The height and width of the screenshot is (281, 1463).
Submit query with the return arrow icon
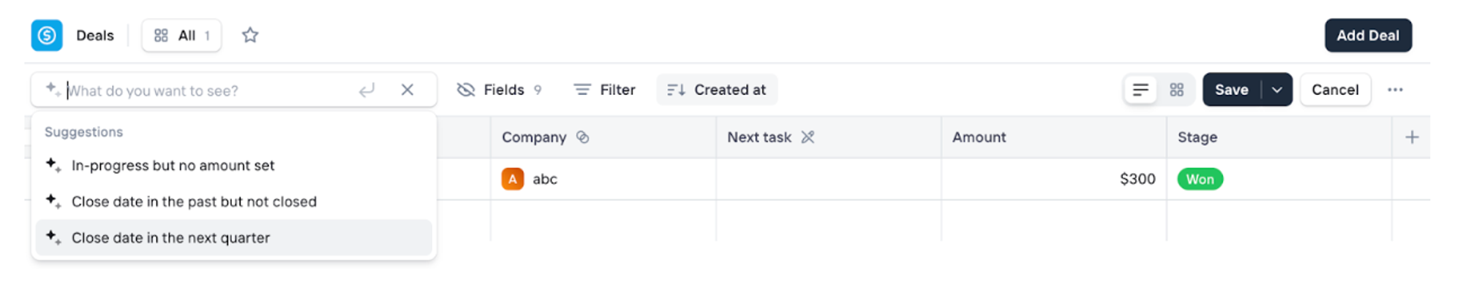pos(367,90)
